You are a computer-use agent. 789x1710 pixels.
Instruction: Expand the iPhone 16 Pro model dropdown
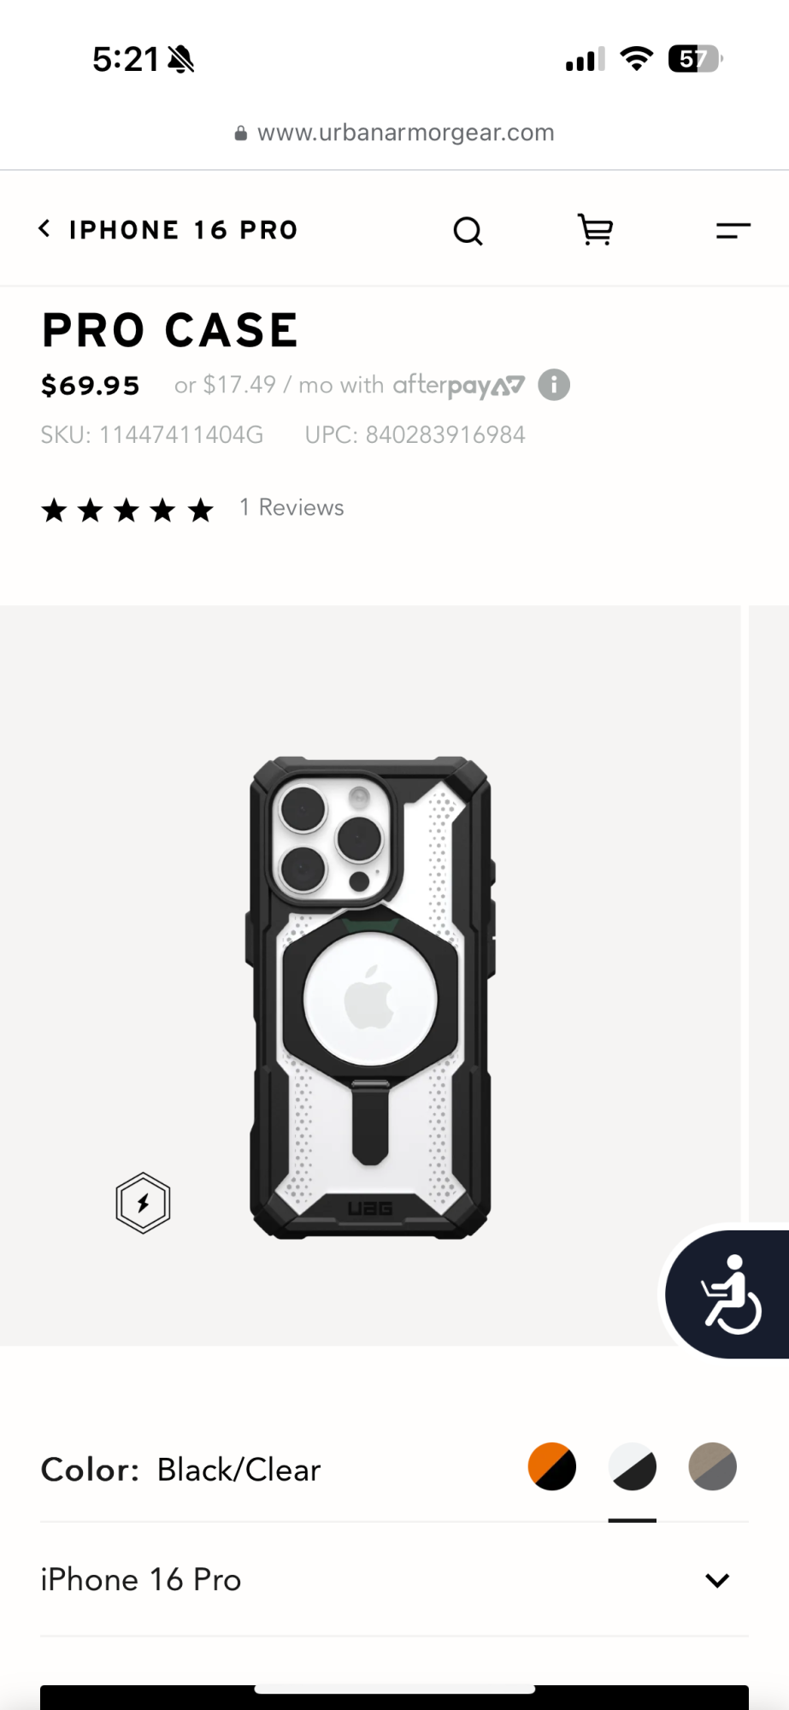click(x=394, y=1580)
